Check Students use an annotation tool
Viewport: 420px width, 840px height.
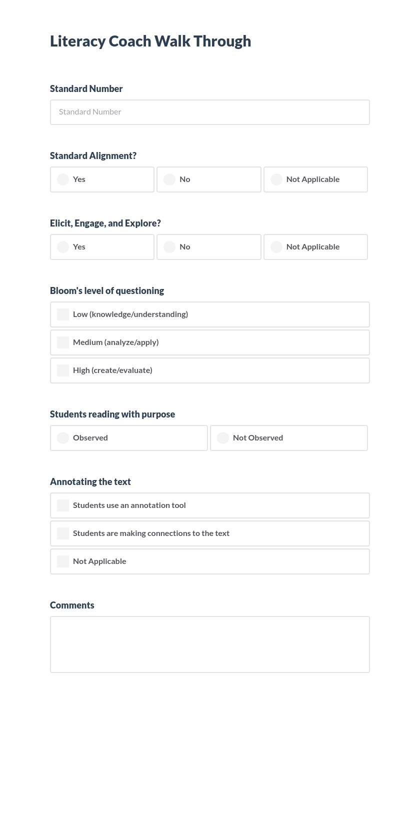pos(63,505)
